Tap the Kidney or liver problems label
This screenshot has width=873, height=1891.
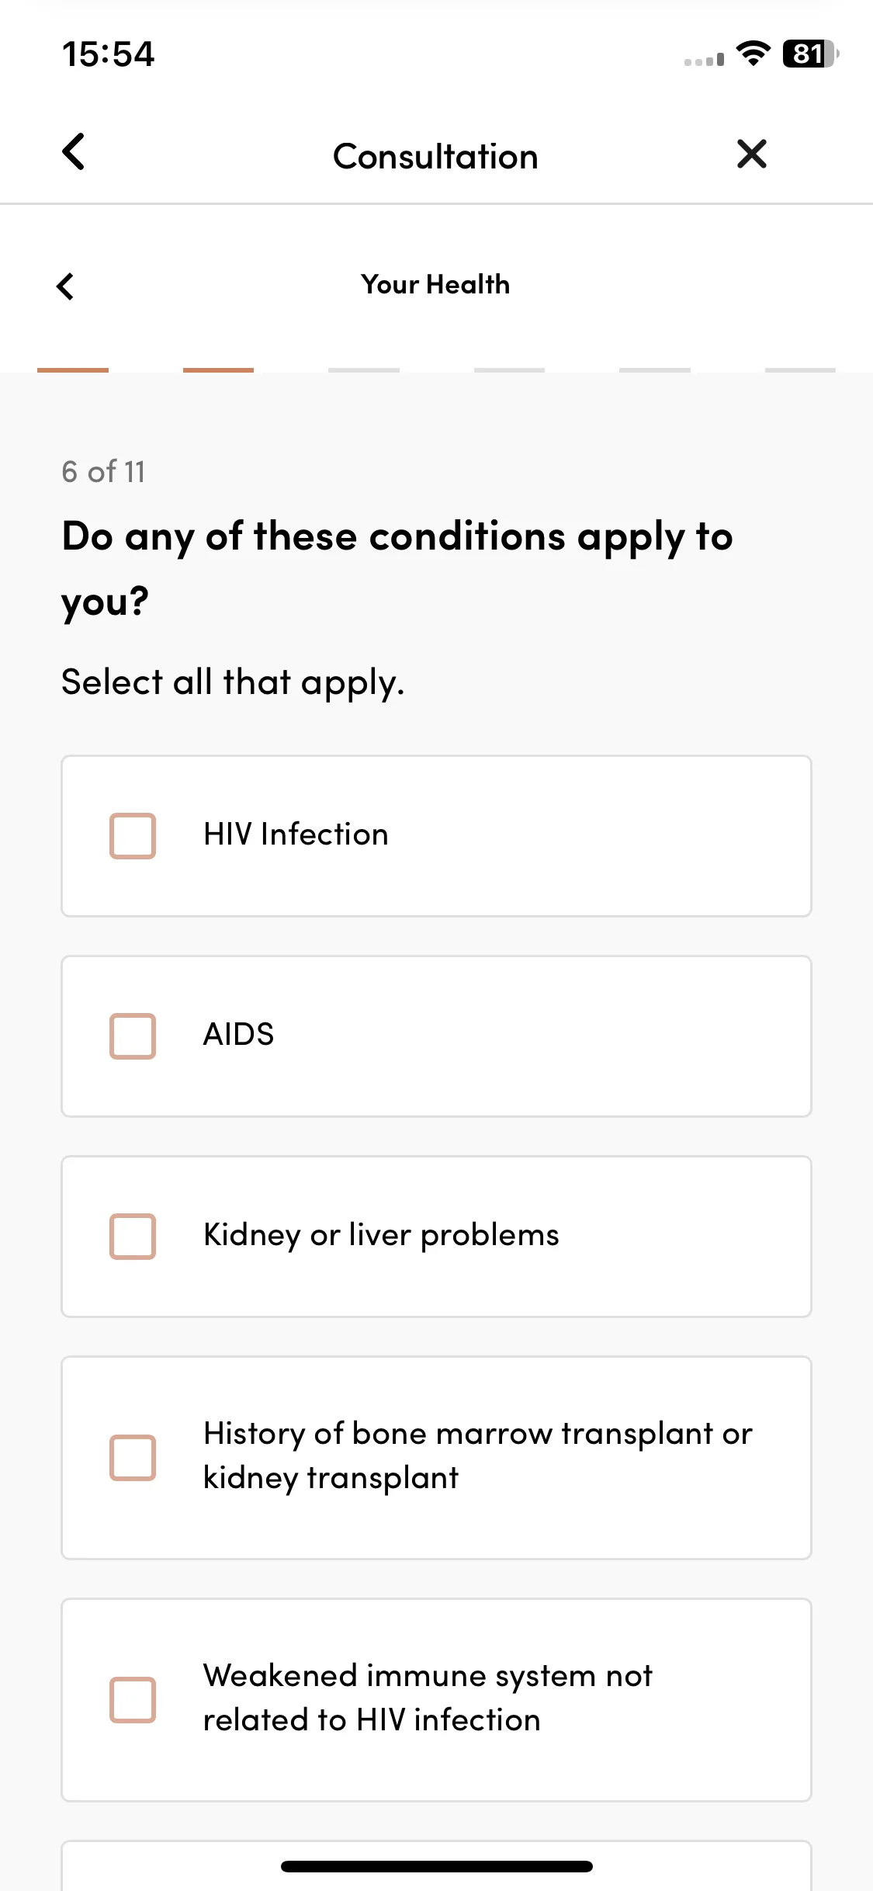(381, 1235)
